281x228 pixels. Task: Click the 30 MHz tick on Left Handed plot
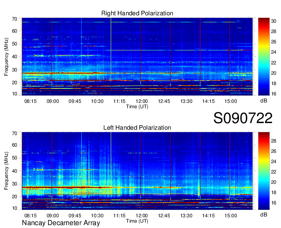pos(14,184)
